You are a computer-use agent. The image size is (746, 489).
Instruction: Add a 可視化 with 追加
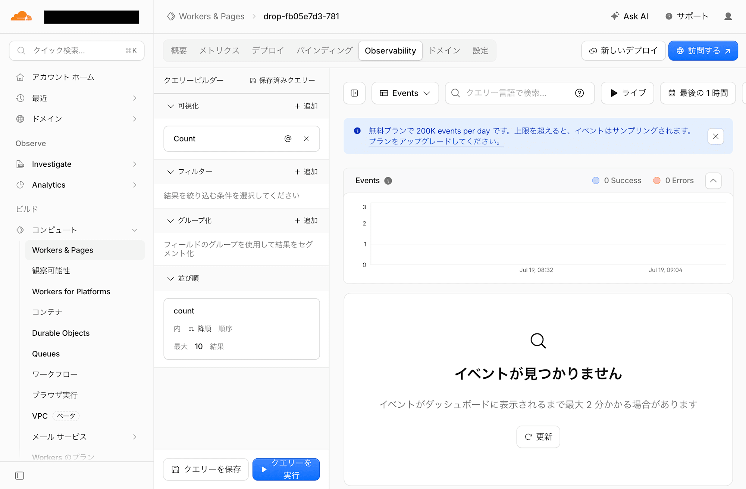[x=306, y=106]
